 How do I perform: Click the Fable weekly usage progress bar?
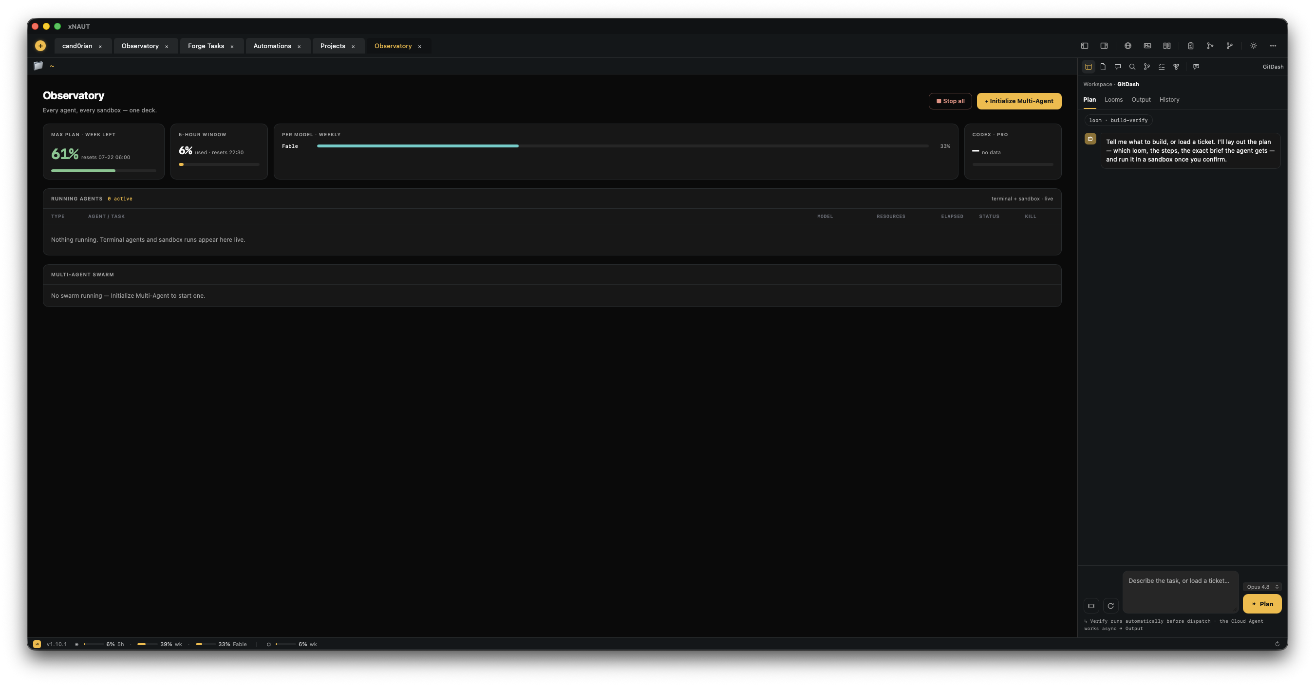[622, 146]
